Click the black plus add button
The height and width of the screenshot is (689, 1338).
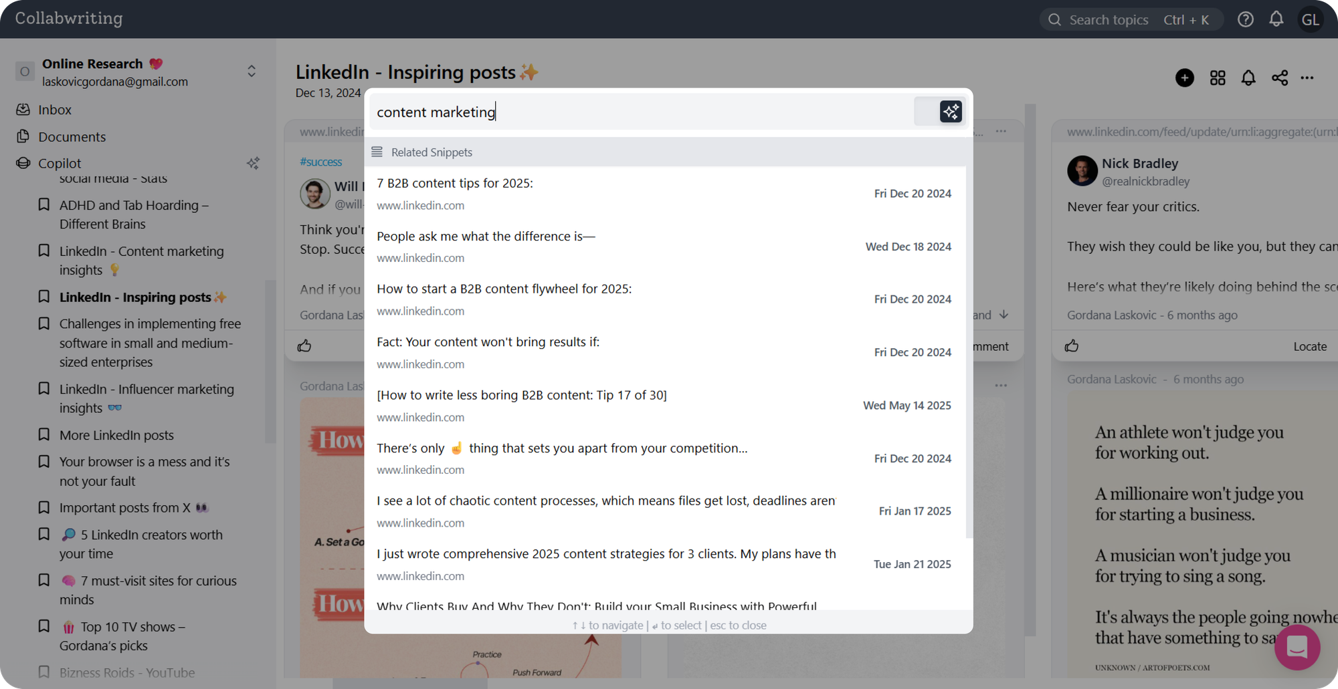tap(1184, 78)
